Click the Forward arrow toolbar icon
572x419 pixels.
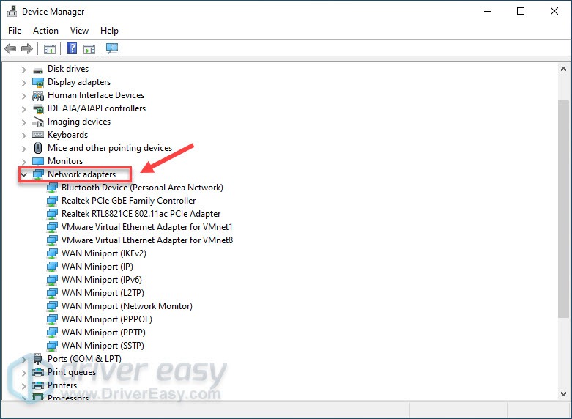(27, 48)
